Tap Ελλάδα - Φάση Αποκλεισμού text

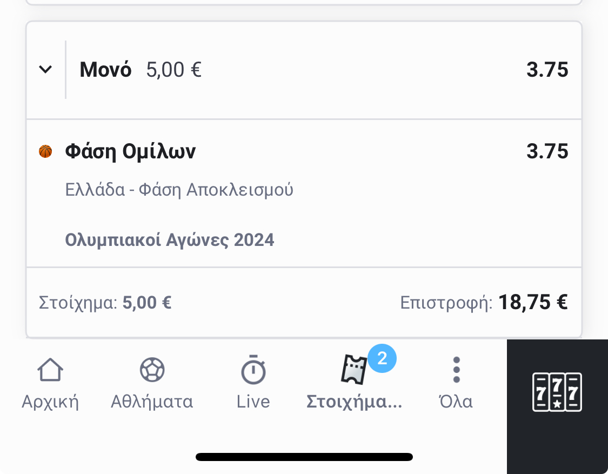(x=179, y=190)
